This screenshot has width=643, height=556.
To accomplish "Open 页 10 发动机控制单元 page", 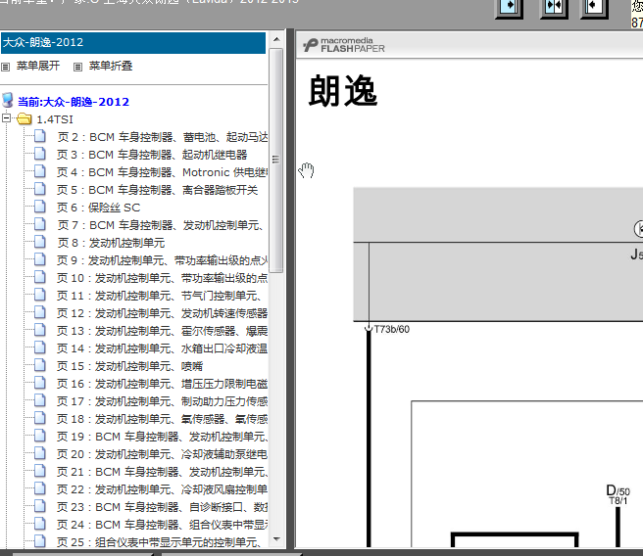I will pyautogui.click(x=163, y=278).
